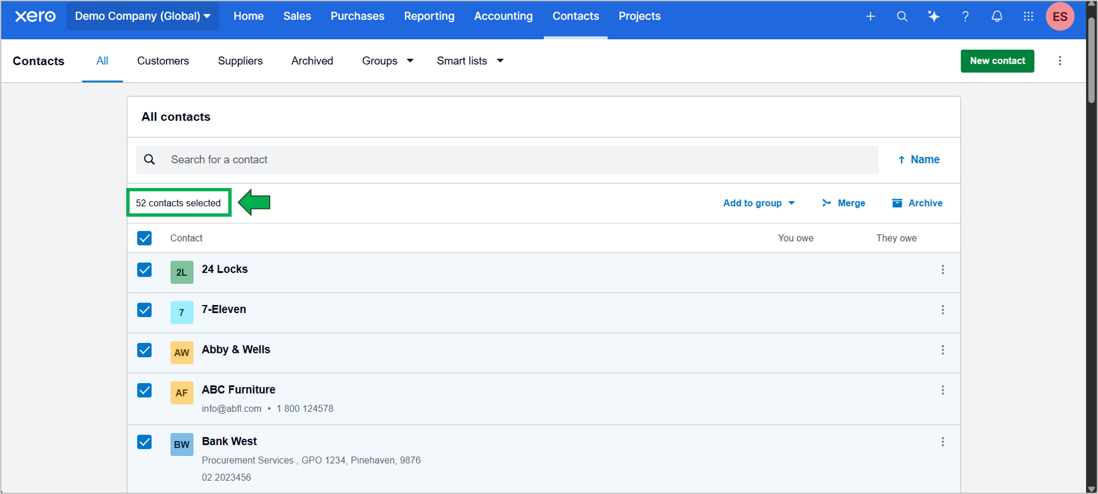Switch to the Archived tab

[x=312, y=61]
